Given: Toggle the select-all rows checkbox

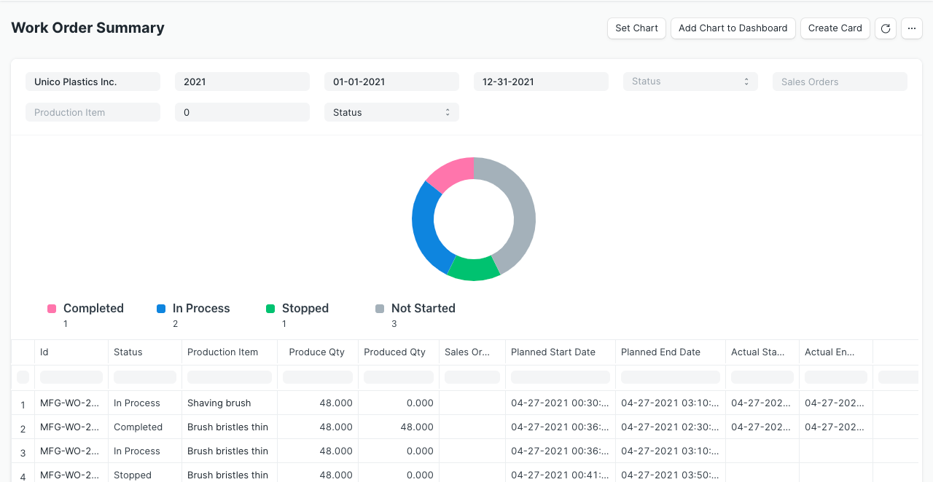Looking at the screenshot, I should click(23, 377).
